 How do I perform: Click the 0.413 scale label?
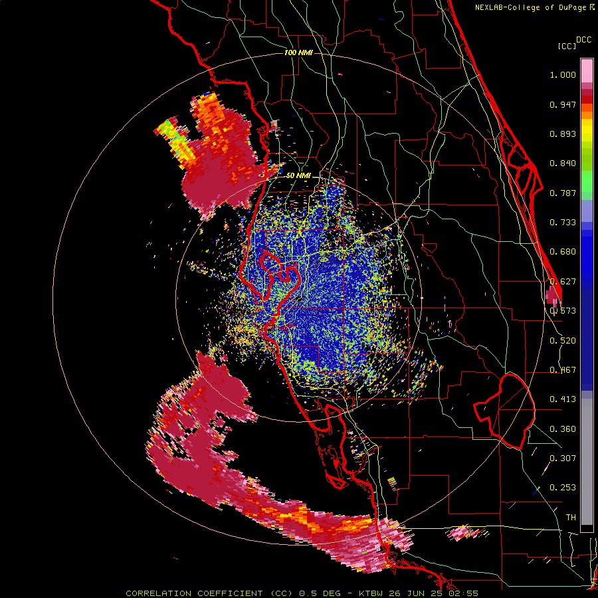(563, 399)
